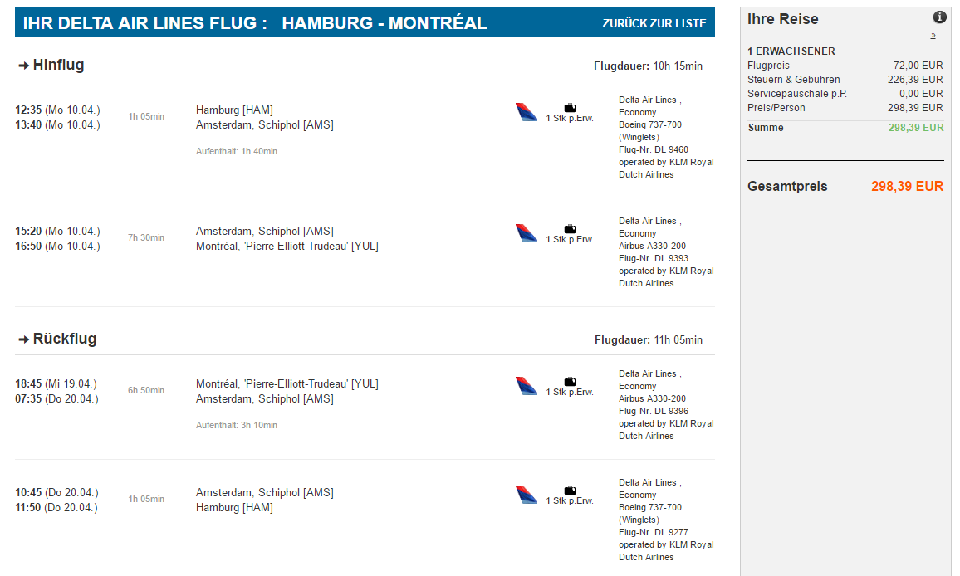Click the green Summe 298,39 EUR value

tap(916, 127)
